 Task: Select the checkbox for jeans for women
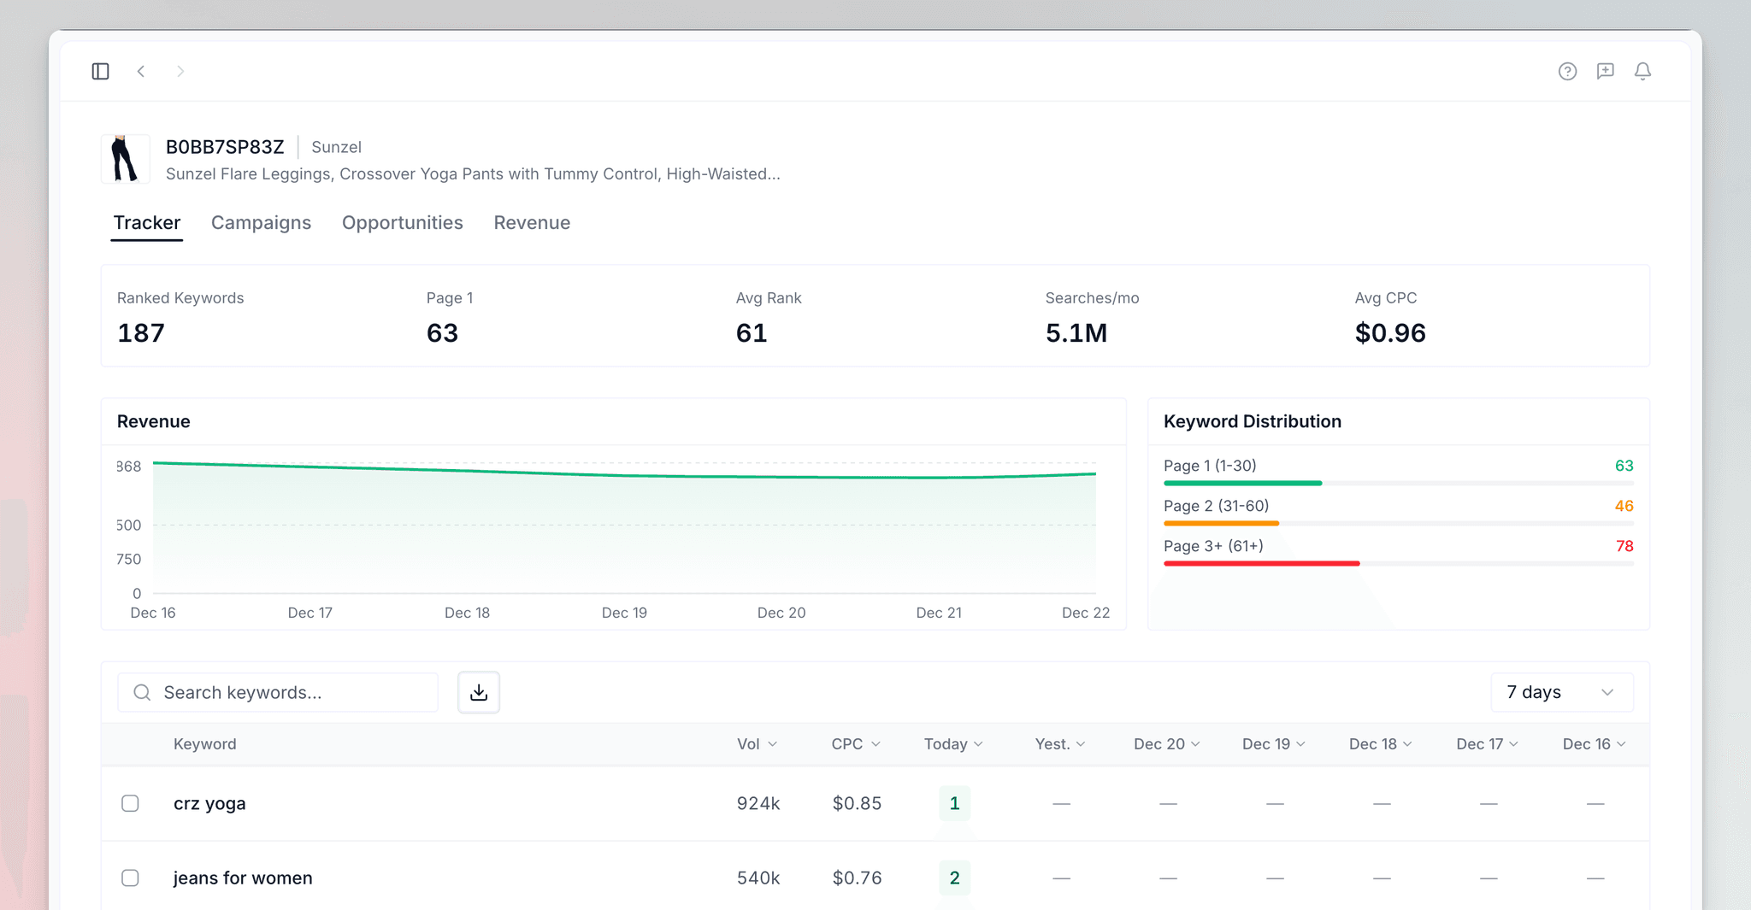131,878
